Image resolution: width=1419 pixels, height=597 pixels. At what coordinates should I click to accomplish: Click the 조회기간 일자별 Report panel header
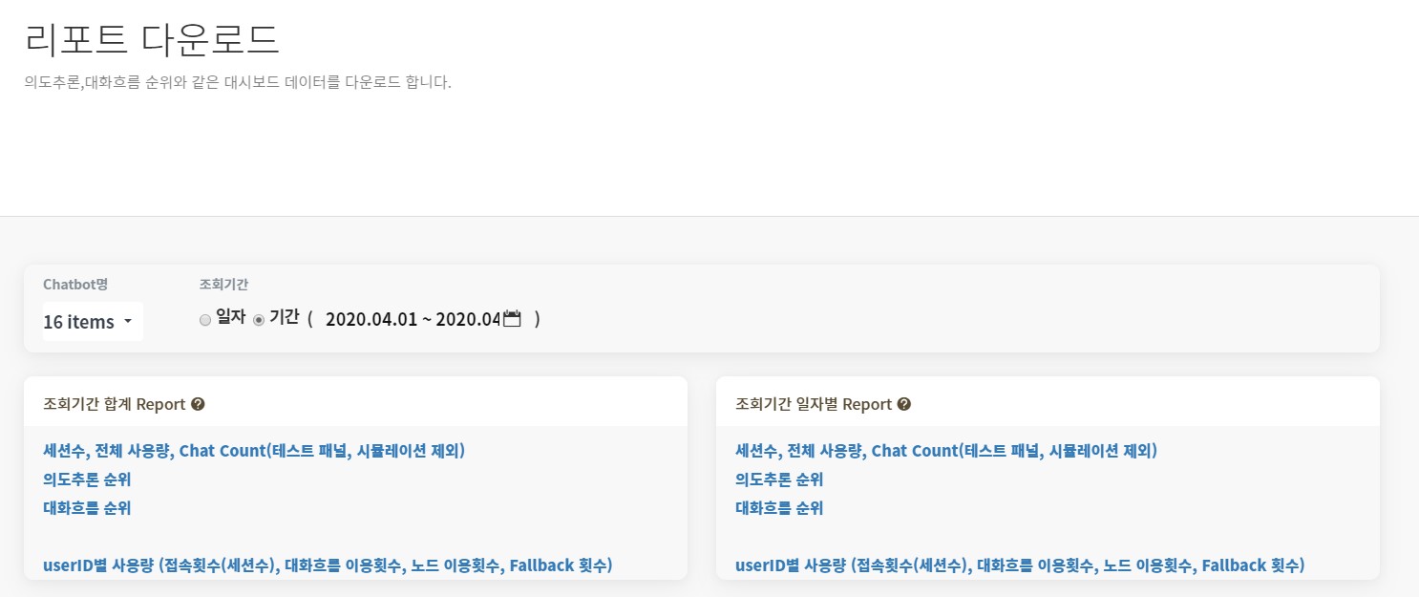pyautogui.click(x=1048, y=402)
